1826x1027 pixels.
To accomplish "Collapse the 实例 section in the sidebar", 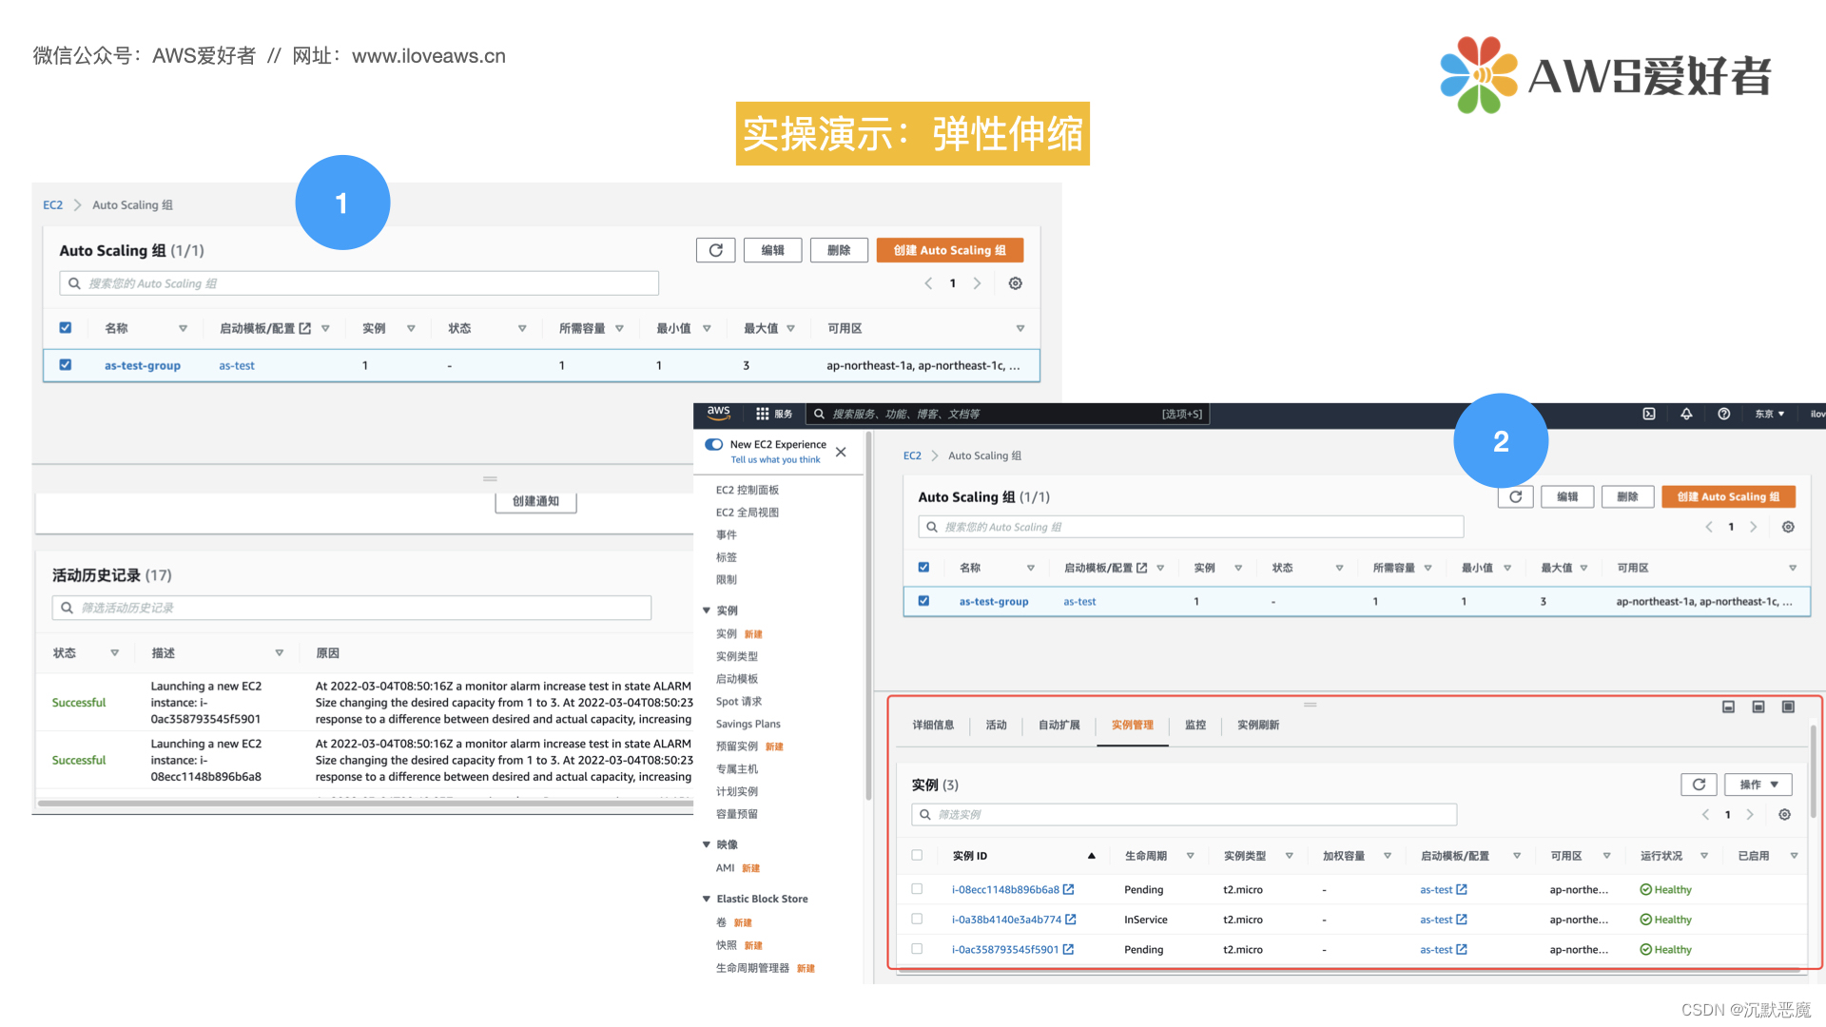I will pos(707,610).
